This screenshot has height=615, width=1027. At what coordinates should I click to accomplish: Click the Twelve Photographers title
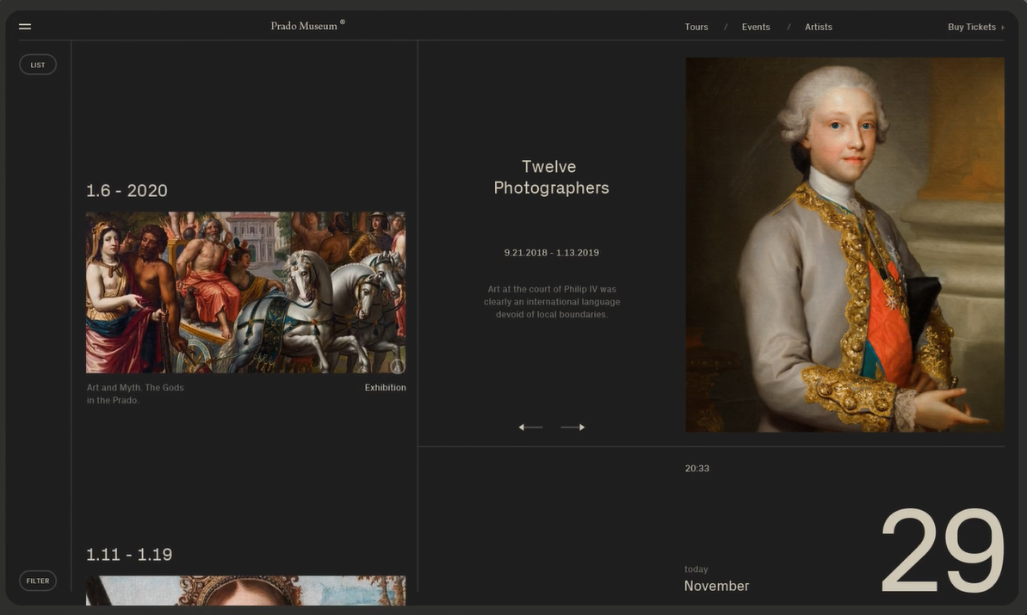click(551, 177)
